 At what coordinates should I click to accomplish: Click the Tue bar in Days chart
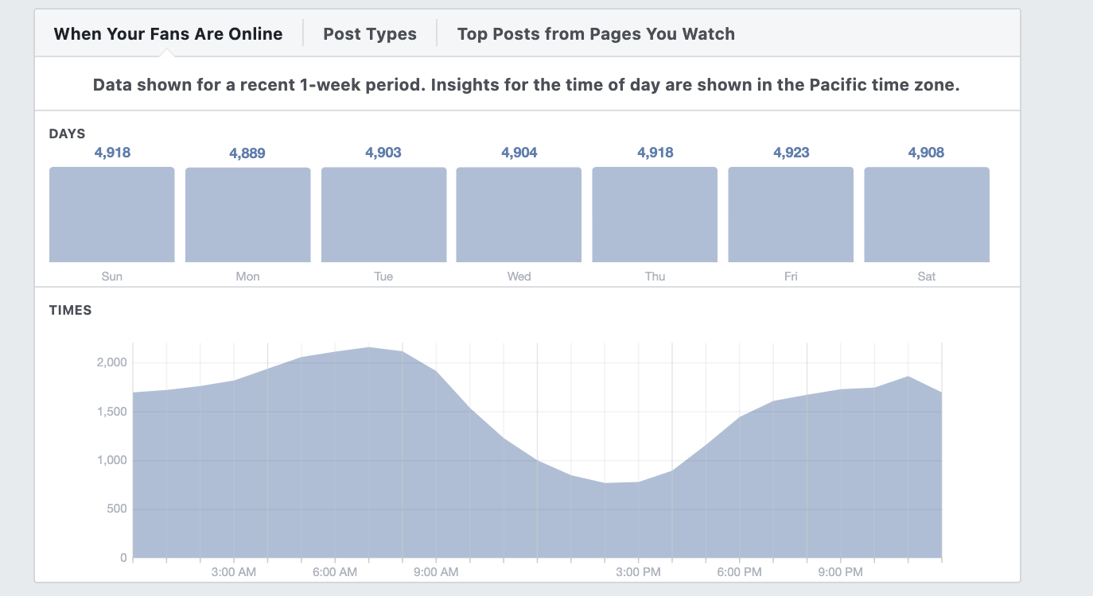pos(383,215)
